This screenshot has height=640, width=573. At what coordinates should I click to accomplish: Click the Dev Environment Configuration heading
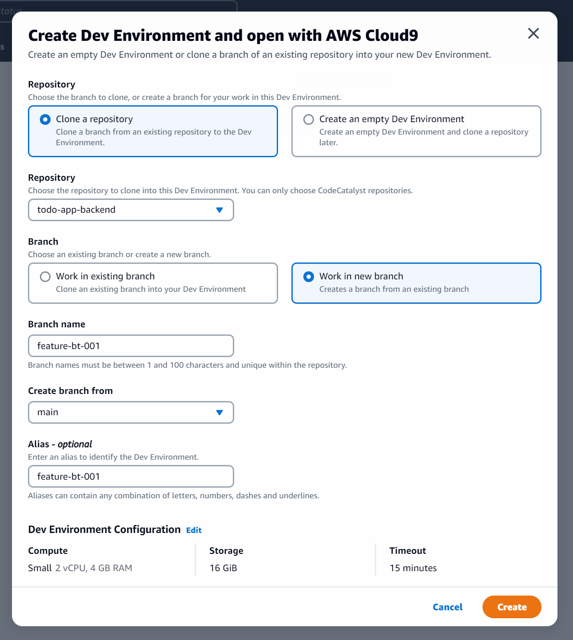click(x=104, y=529)
